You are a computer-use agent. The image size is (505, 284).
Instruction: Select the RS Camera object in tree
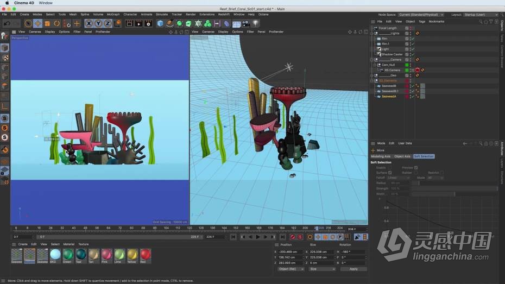pyautogui.click(x=392, y=70)
